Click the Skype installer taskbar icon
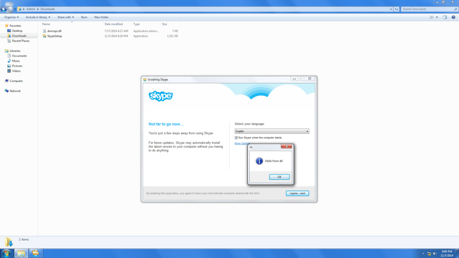This screenshot has width=459, height=258. (x=35, y=254)
